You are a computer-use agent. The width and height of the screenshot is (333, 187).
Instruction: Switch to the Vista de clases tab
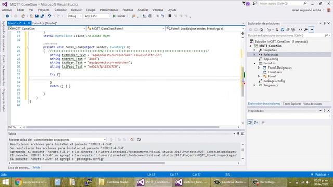tap(312, 104)
